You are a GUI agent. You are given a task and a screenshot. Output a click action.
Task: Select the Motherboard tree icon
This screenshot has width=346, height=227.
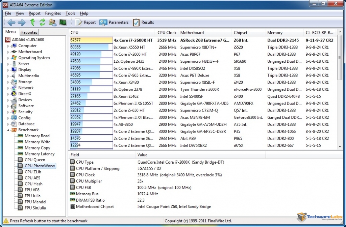pos(14,52)
